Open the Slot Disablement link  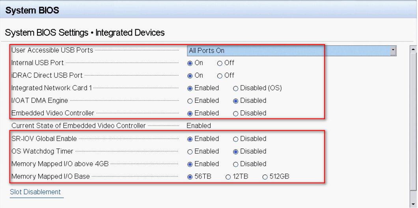click(x=35, y=192)
